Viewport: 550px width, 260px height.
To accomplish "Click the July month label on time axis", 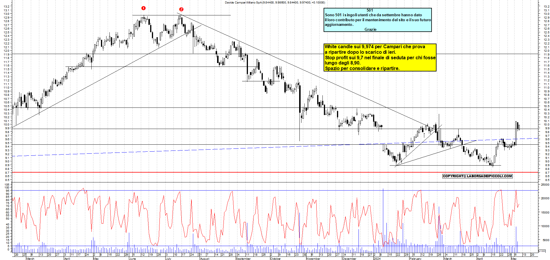I will point(168,259).
